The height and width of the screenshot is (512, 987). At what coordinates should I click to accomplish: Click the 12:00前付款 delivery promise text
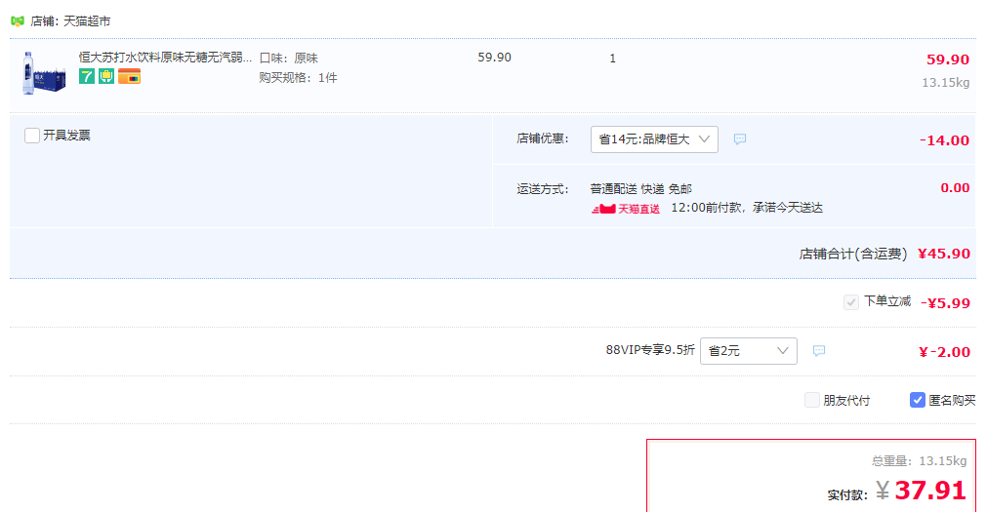point(747,208)
